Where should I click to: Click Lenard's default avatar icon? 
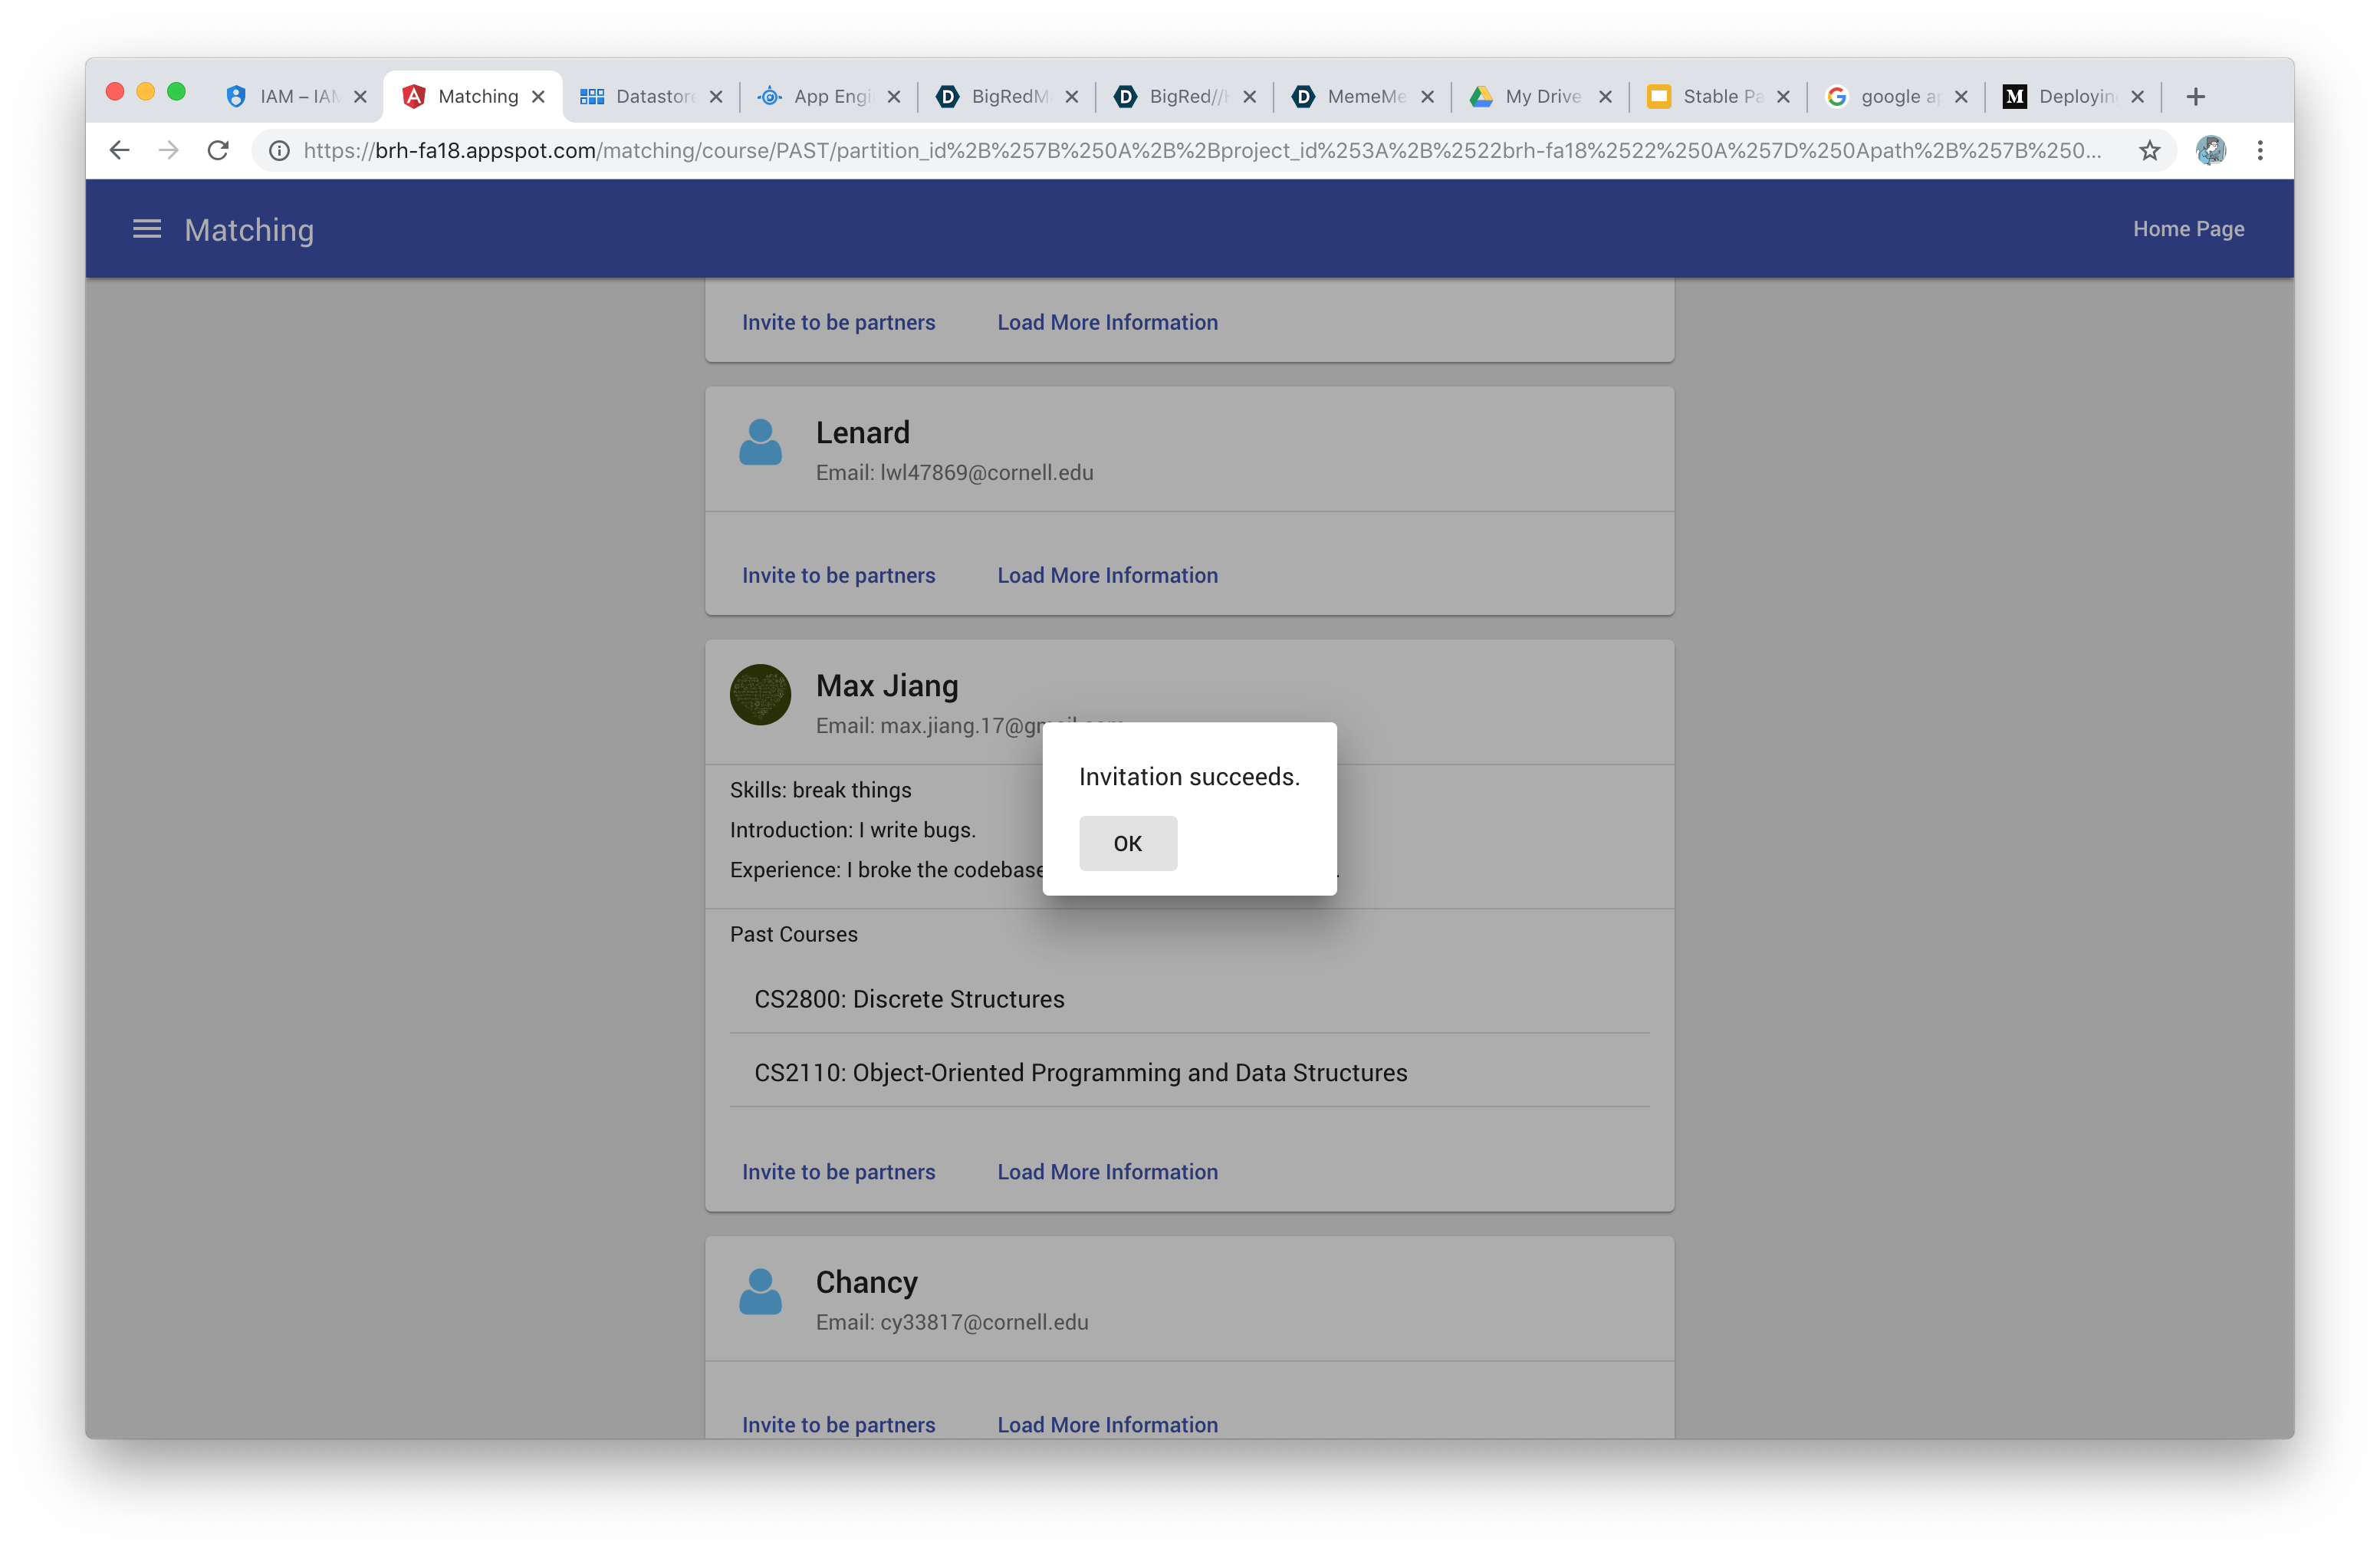(760, 442)
